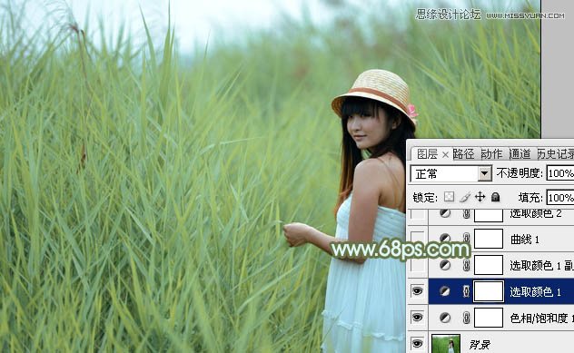The height and width of the screenshot is (353, 574).
Task: Show the hidden 选取颜色 1 副本 layer
Action: 417,265
